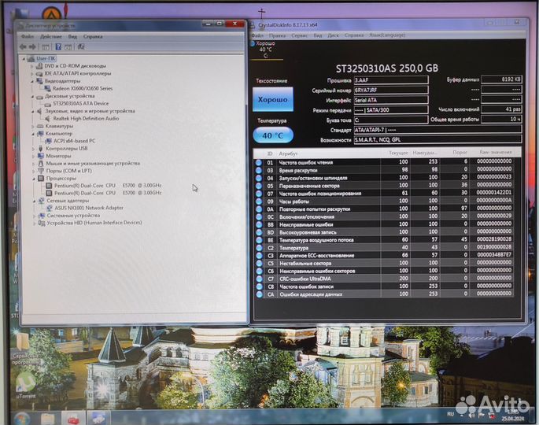
Task: Select the Хорошо 40 °C C: disk tab
Action: click(265, 50)
